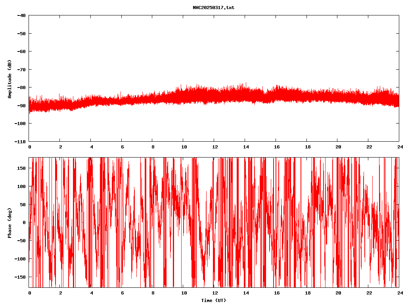Click the -70 amplitude tick label
This screenshot has width=406, height=304.
[21, 70]
